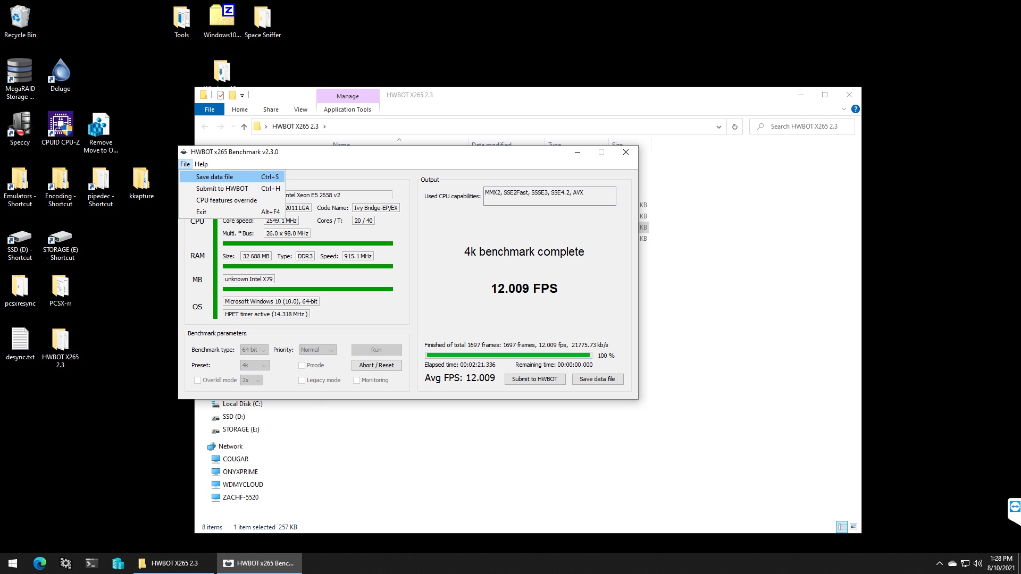The width and height of the screenshot is (1021, 574).
Task: Open Explorer File tab button
Action: pyautogui.click(x=210, y=109)
